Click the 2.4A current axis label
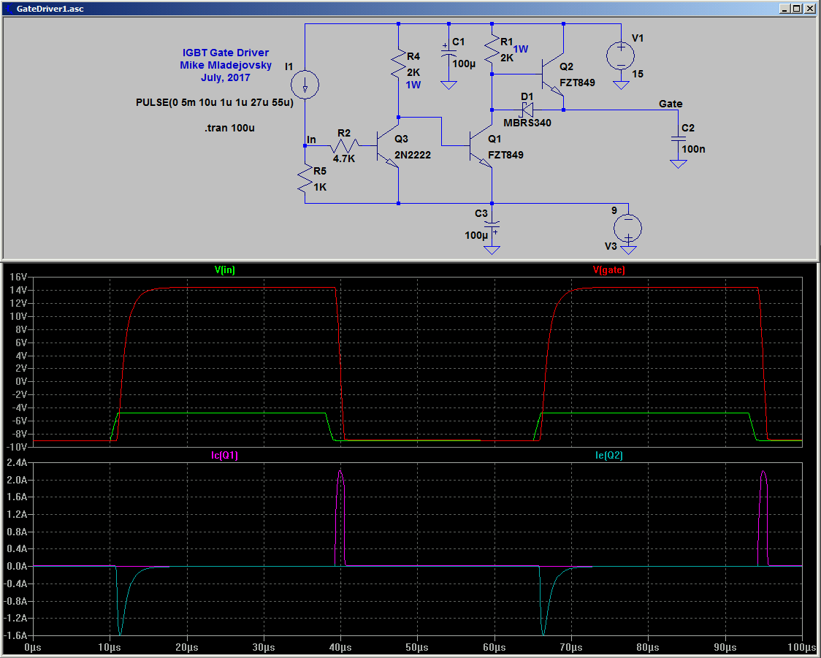The width and height of the screenshot is (821, 658). click(x=17, y=463)
